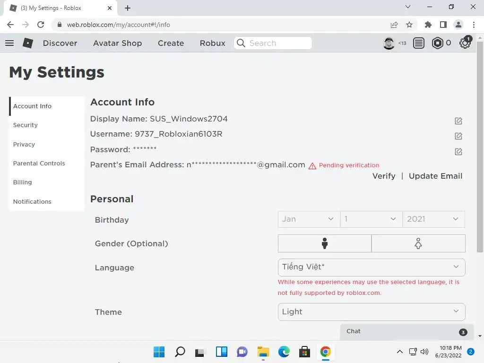
Task: Go back with browser back arrow
Action: pyautogui.click(x=10, y=25)
